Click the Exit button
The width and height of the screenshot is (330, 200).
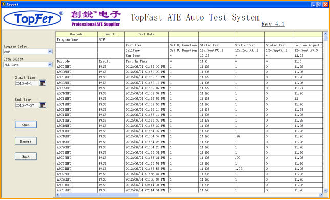(26, 156)
